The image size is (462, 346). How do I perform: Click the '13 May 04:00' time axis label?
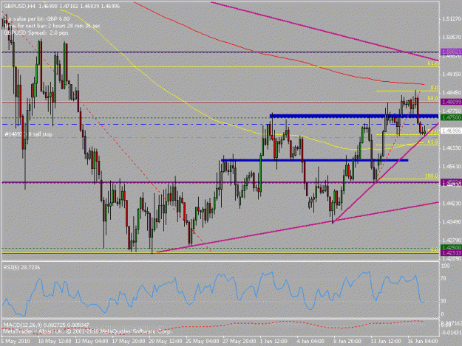(x=92, y=342)
